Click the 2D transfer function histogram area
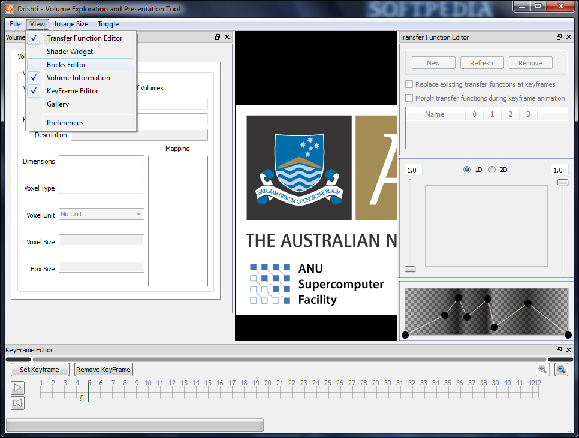 click(x=487, y=226)
